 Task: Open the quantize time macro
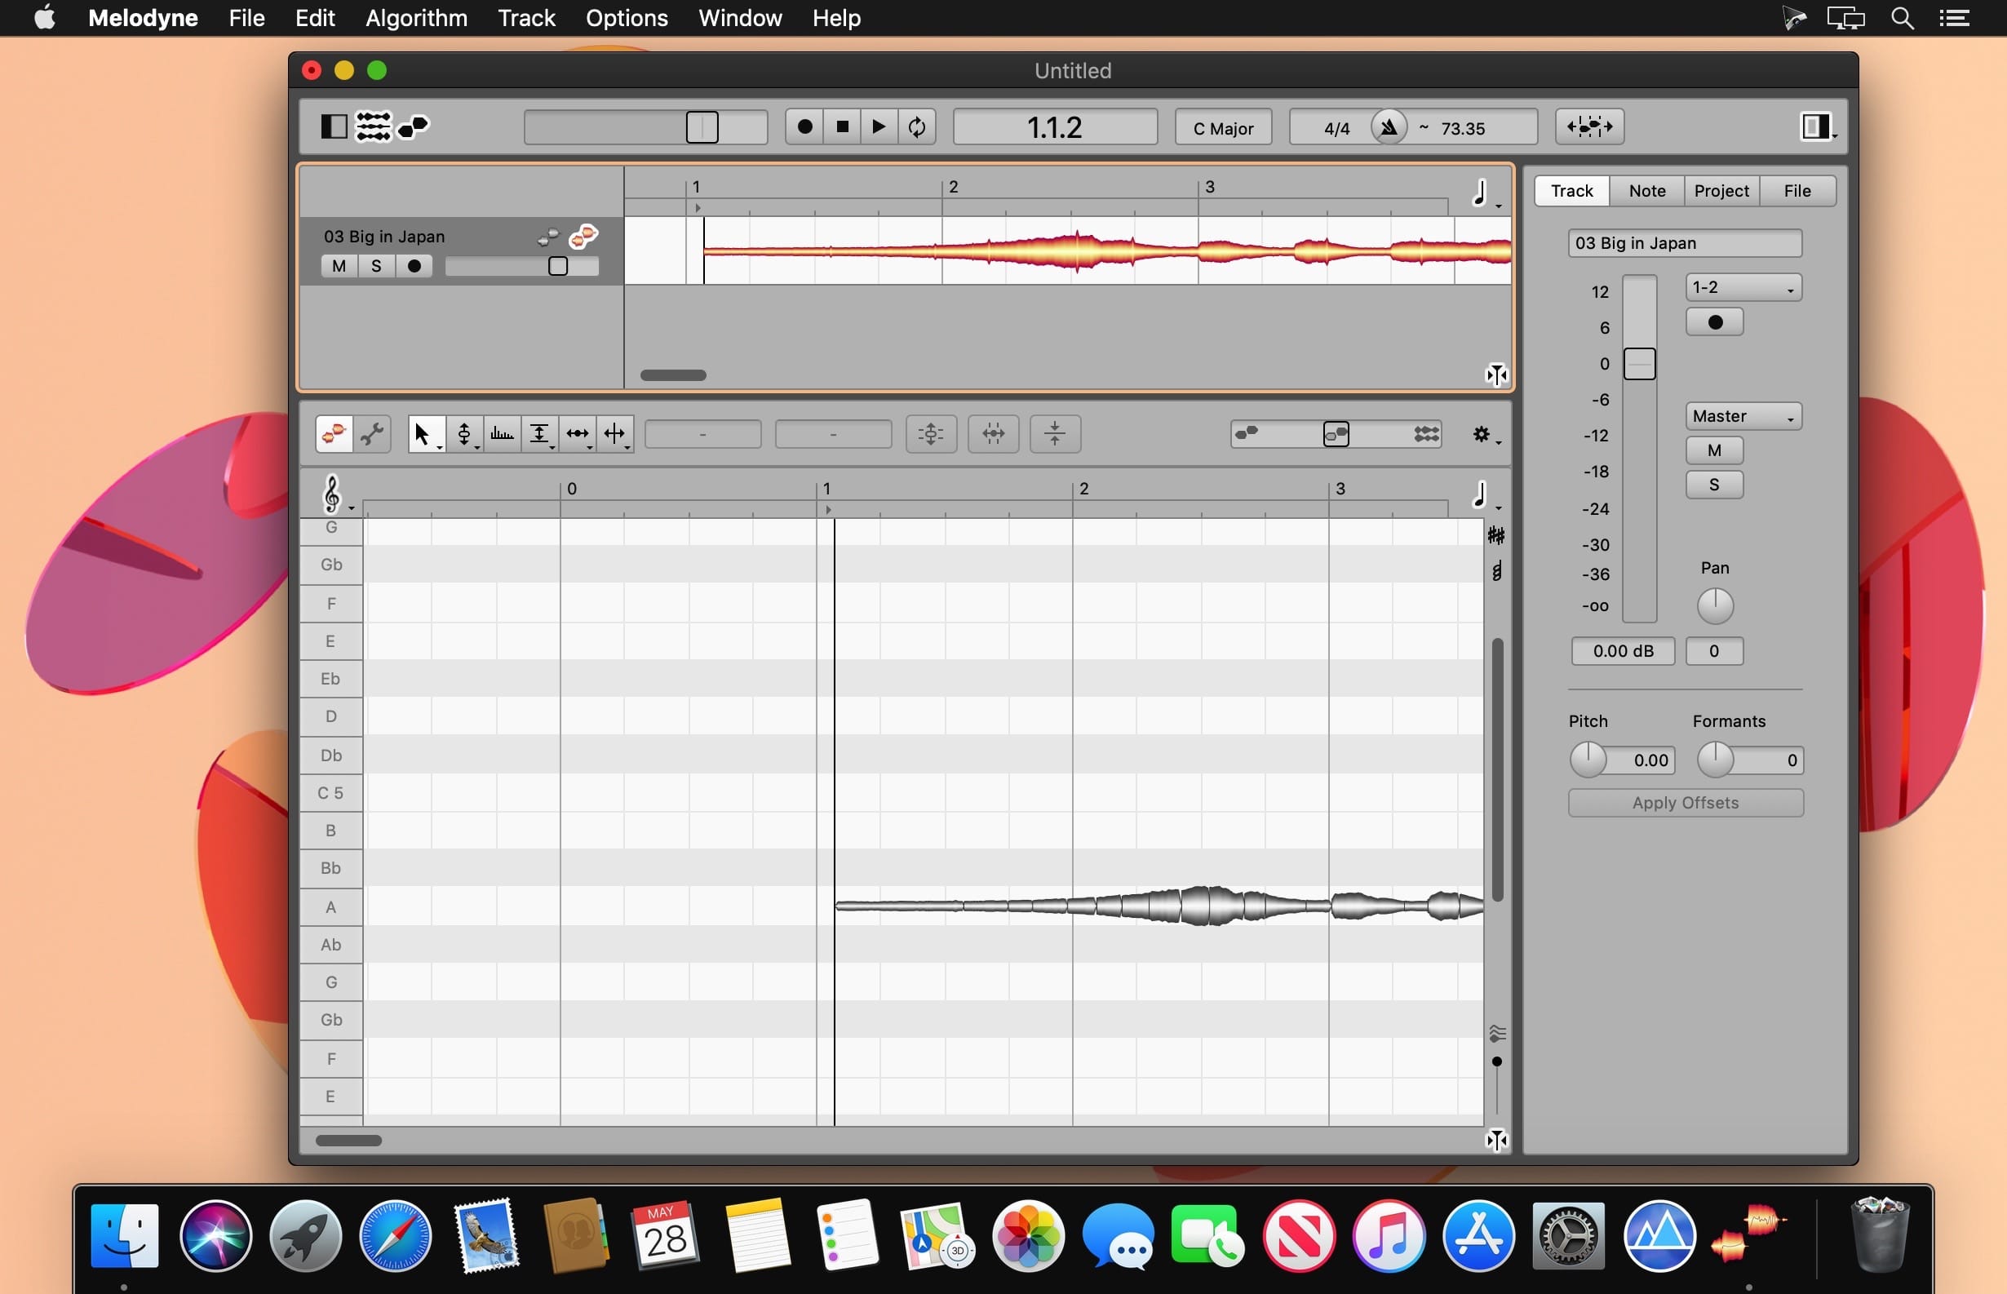(x=993, y=434)
